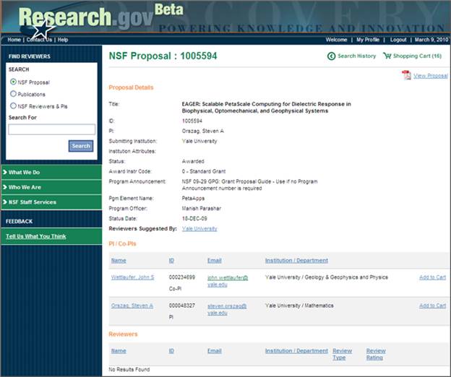
Task: Click the View Proposal PDF icon
Action: click(406, 75)
